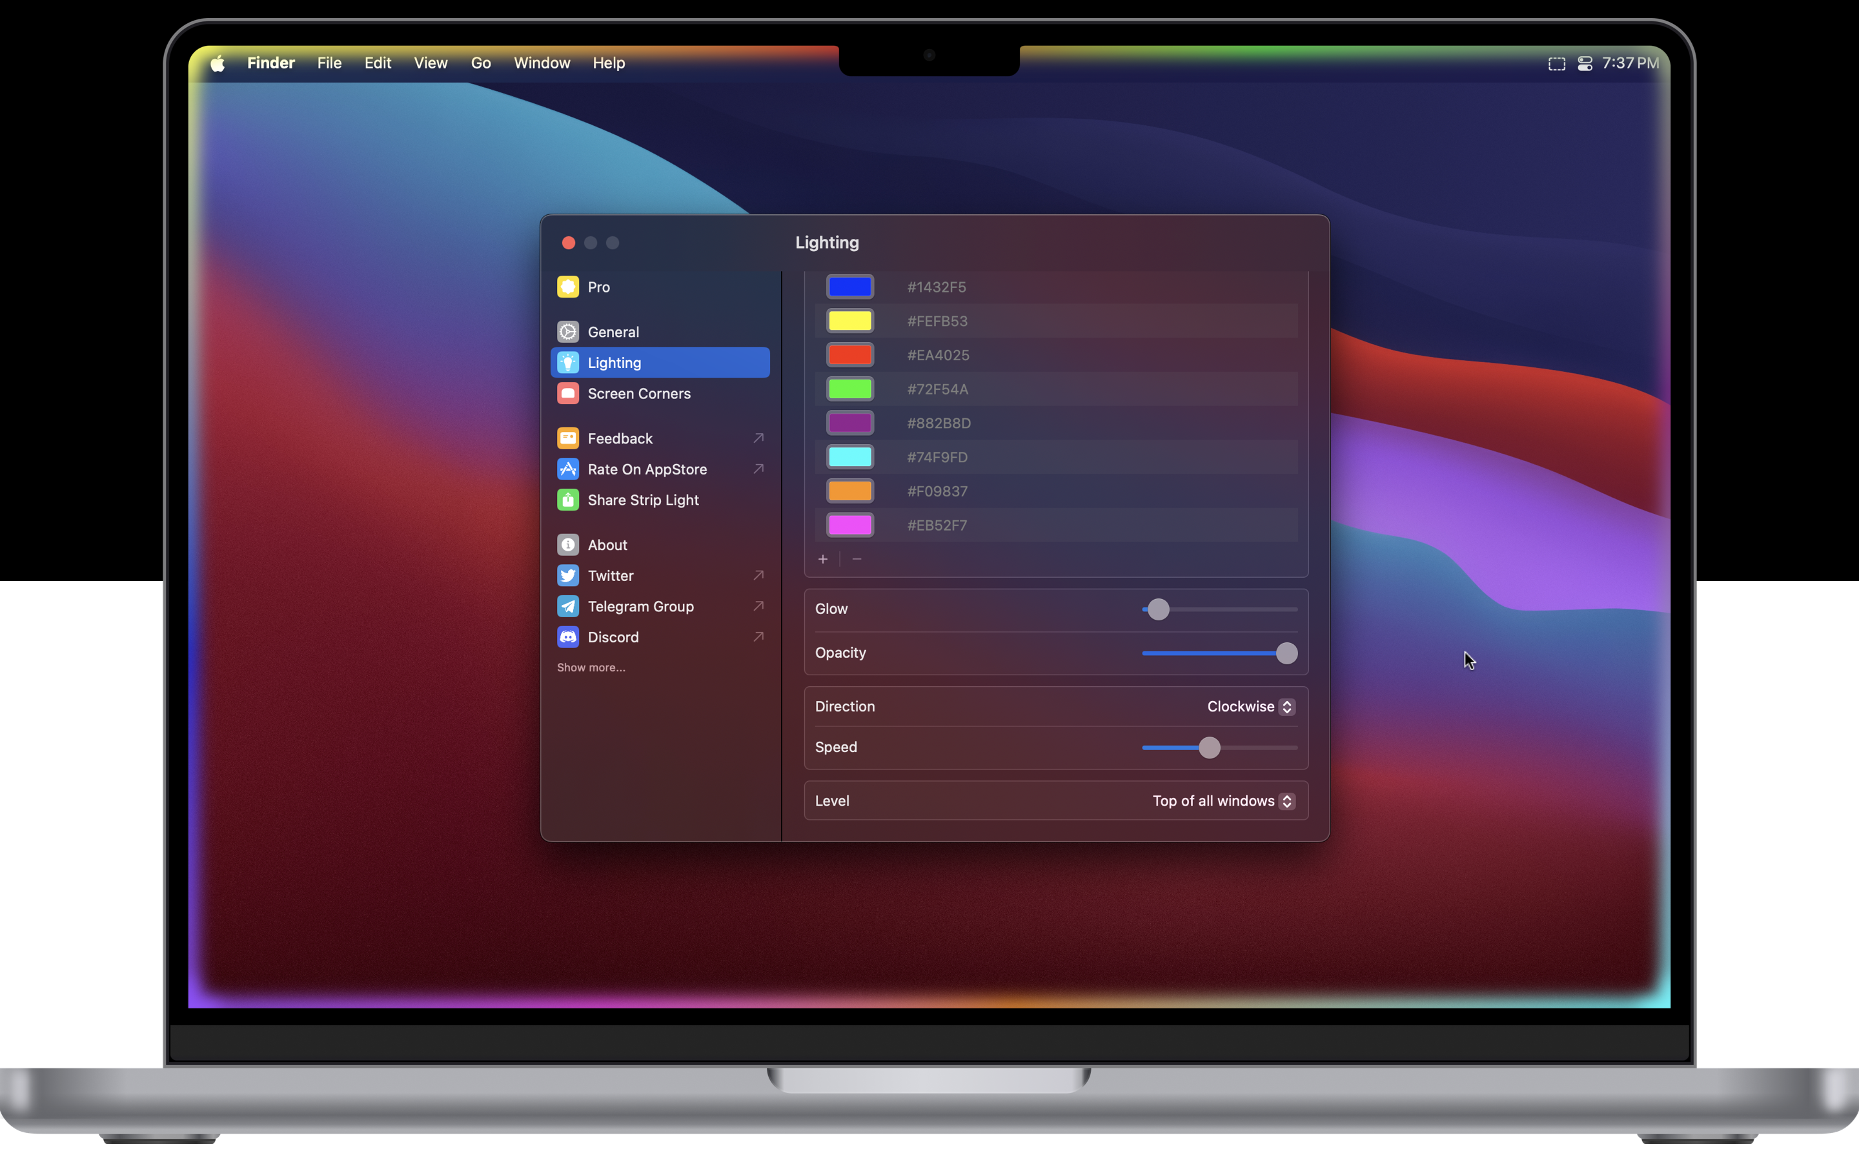1859x1162 pixels.
Task: Click the Speed slider handle
Action: point(1209,748)
